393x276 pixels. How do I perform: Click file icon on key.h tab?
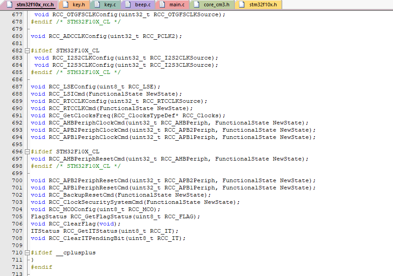point(65,5)
